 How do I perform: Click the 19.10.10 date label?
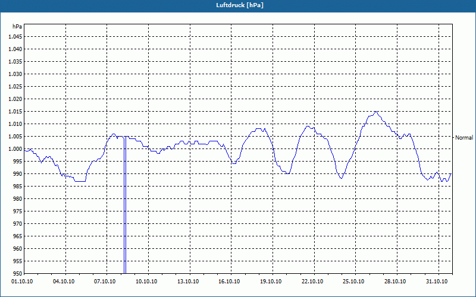(x=271, y=282)
